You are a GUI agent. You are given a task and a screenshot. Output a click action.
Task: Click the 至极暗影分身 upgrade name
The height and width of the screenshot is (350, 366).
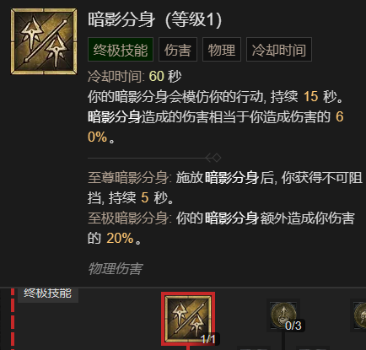pos(128,218)
